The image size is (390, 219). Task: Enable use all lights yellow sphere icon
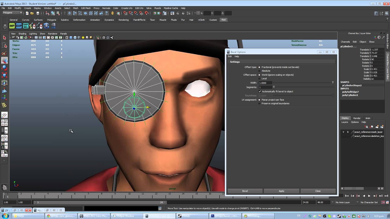click(x=83, y=38)
